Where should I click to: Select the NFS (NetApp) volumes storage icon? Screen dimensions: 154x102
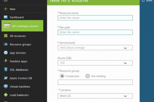pos(7,26)
